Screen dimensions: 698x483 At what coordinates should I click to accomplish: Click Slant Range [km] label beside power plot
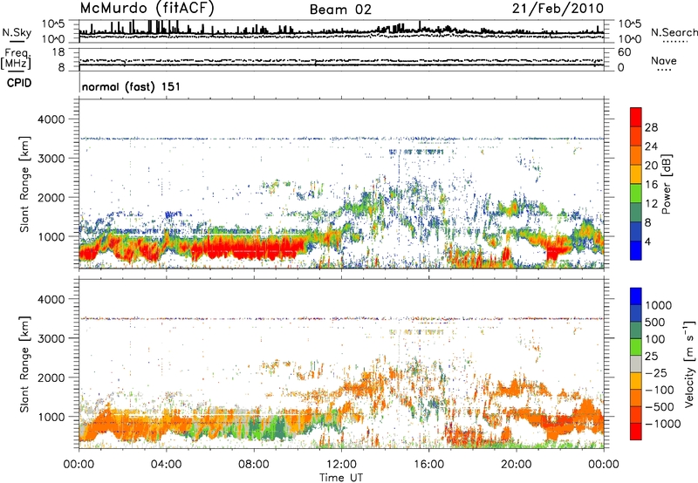[24, 184]
